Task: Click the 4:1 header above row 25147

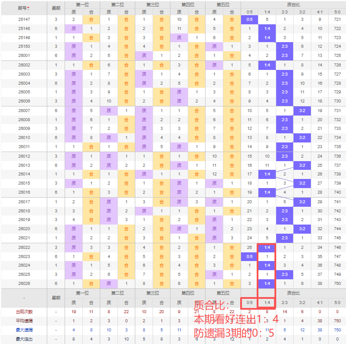Action: [320, 12]
